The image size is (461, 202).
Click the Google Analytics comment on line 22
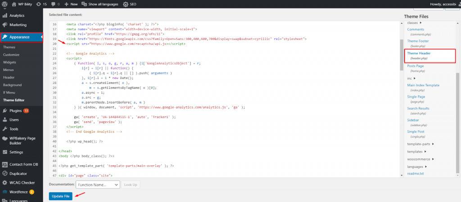pyautogui.click(x=90, y=54)
